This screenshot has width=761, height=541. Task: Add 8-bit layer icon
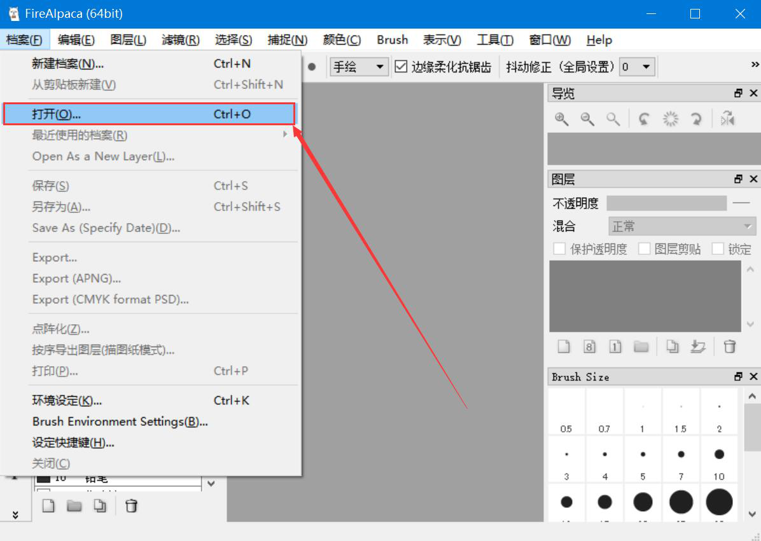coord(589,346)
